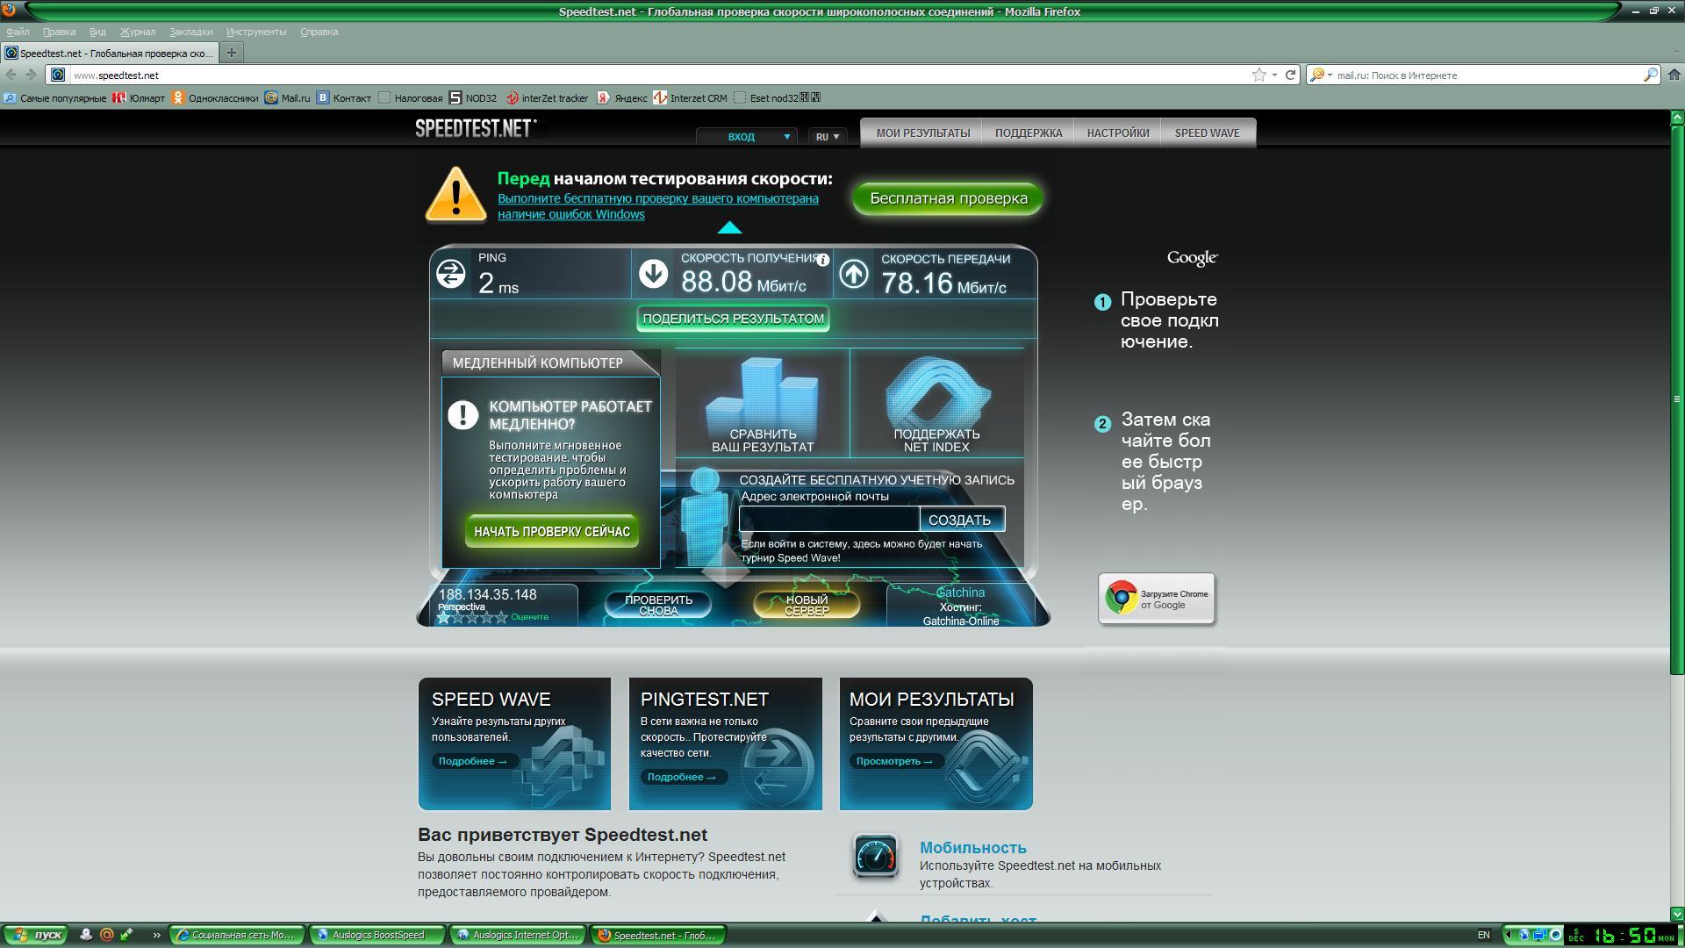Click the Google Chrome download logo
Image resolution: width=1685 pixels, height=948 pixels.
click(1121, 598)
